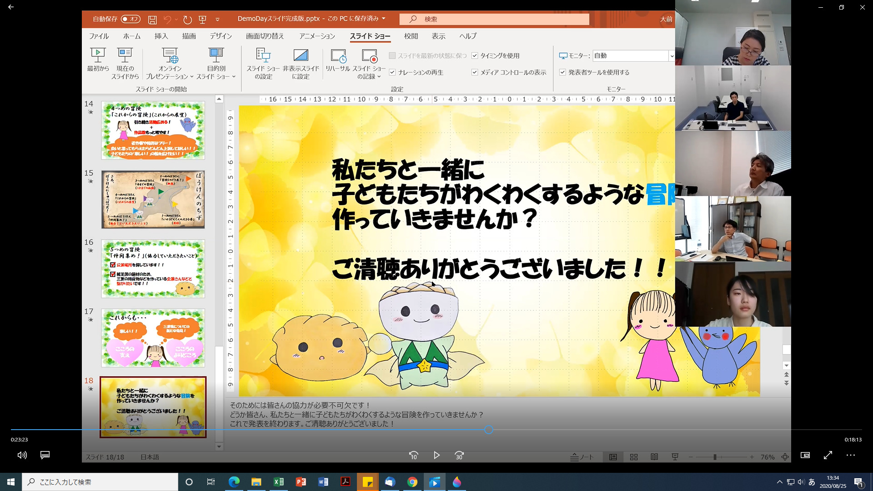
Task: Open the アニメーション tab
Action: coord(317,36)
